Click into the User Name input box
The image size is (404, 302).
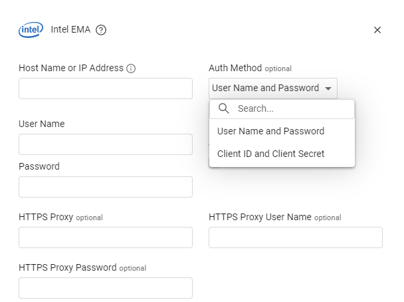click(106, 144)
